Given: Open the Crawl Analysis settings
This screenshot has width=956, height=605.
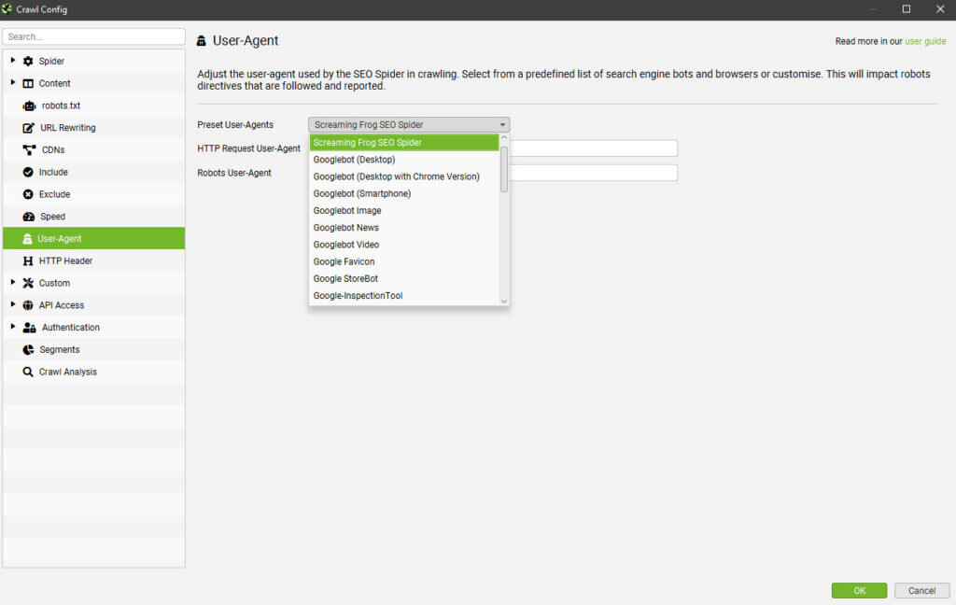Looking at the screenshot, I should click(x=94, y=372).
